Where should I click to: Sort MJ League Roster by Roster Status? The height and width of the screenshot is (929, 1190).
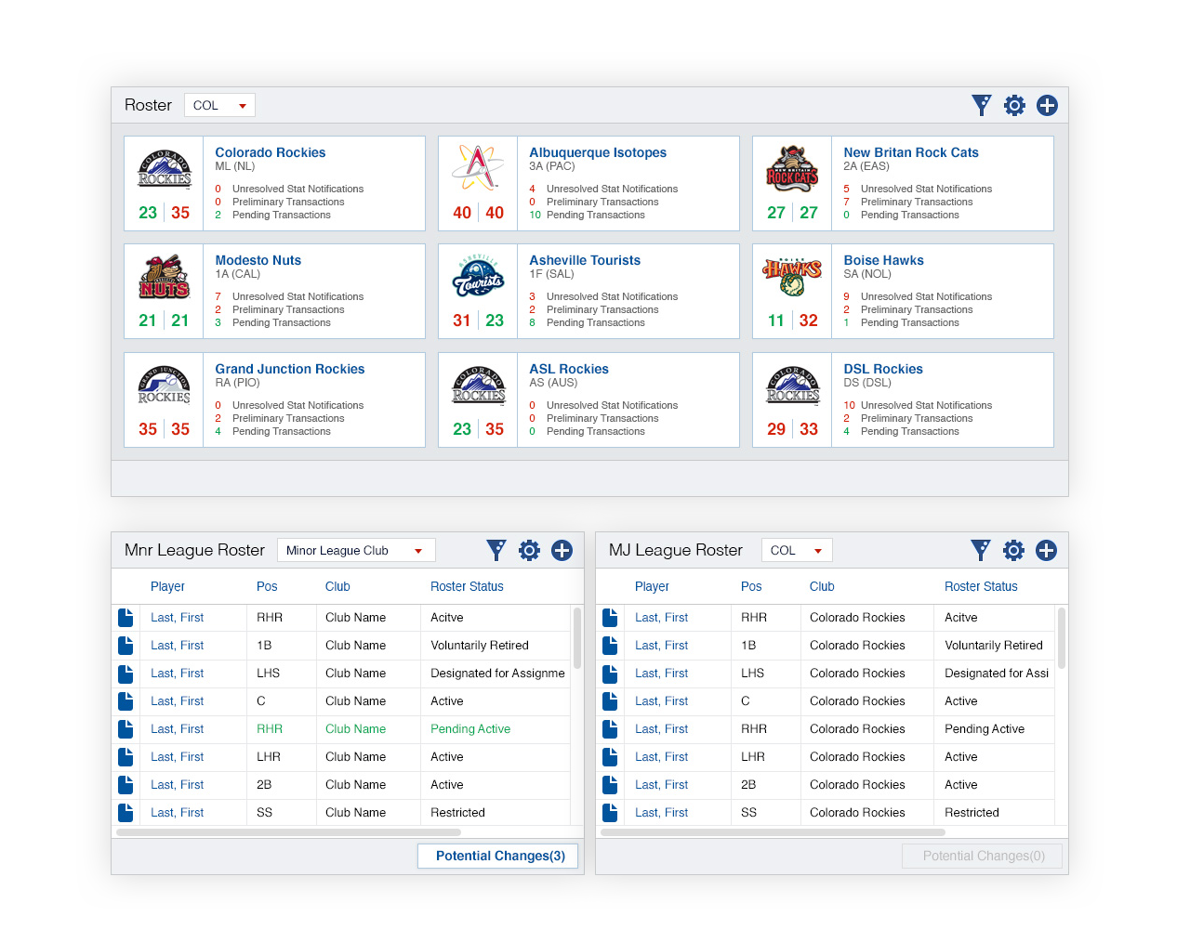click(x=981, y=586)
